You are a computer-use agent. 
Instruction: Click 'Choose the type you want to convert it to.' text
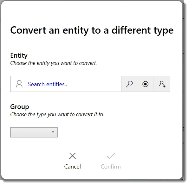[x=57, y=115]
